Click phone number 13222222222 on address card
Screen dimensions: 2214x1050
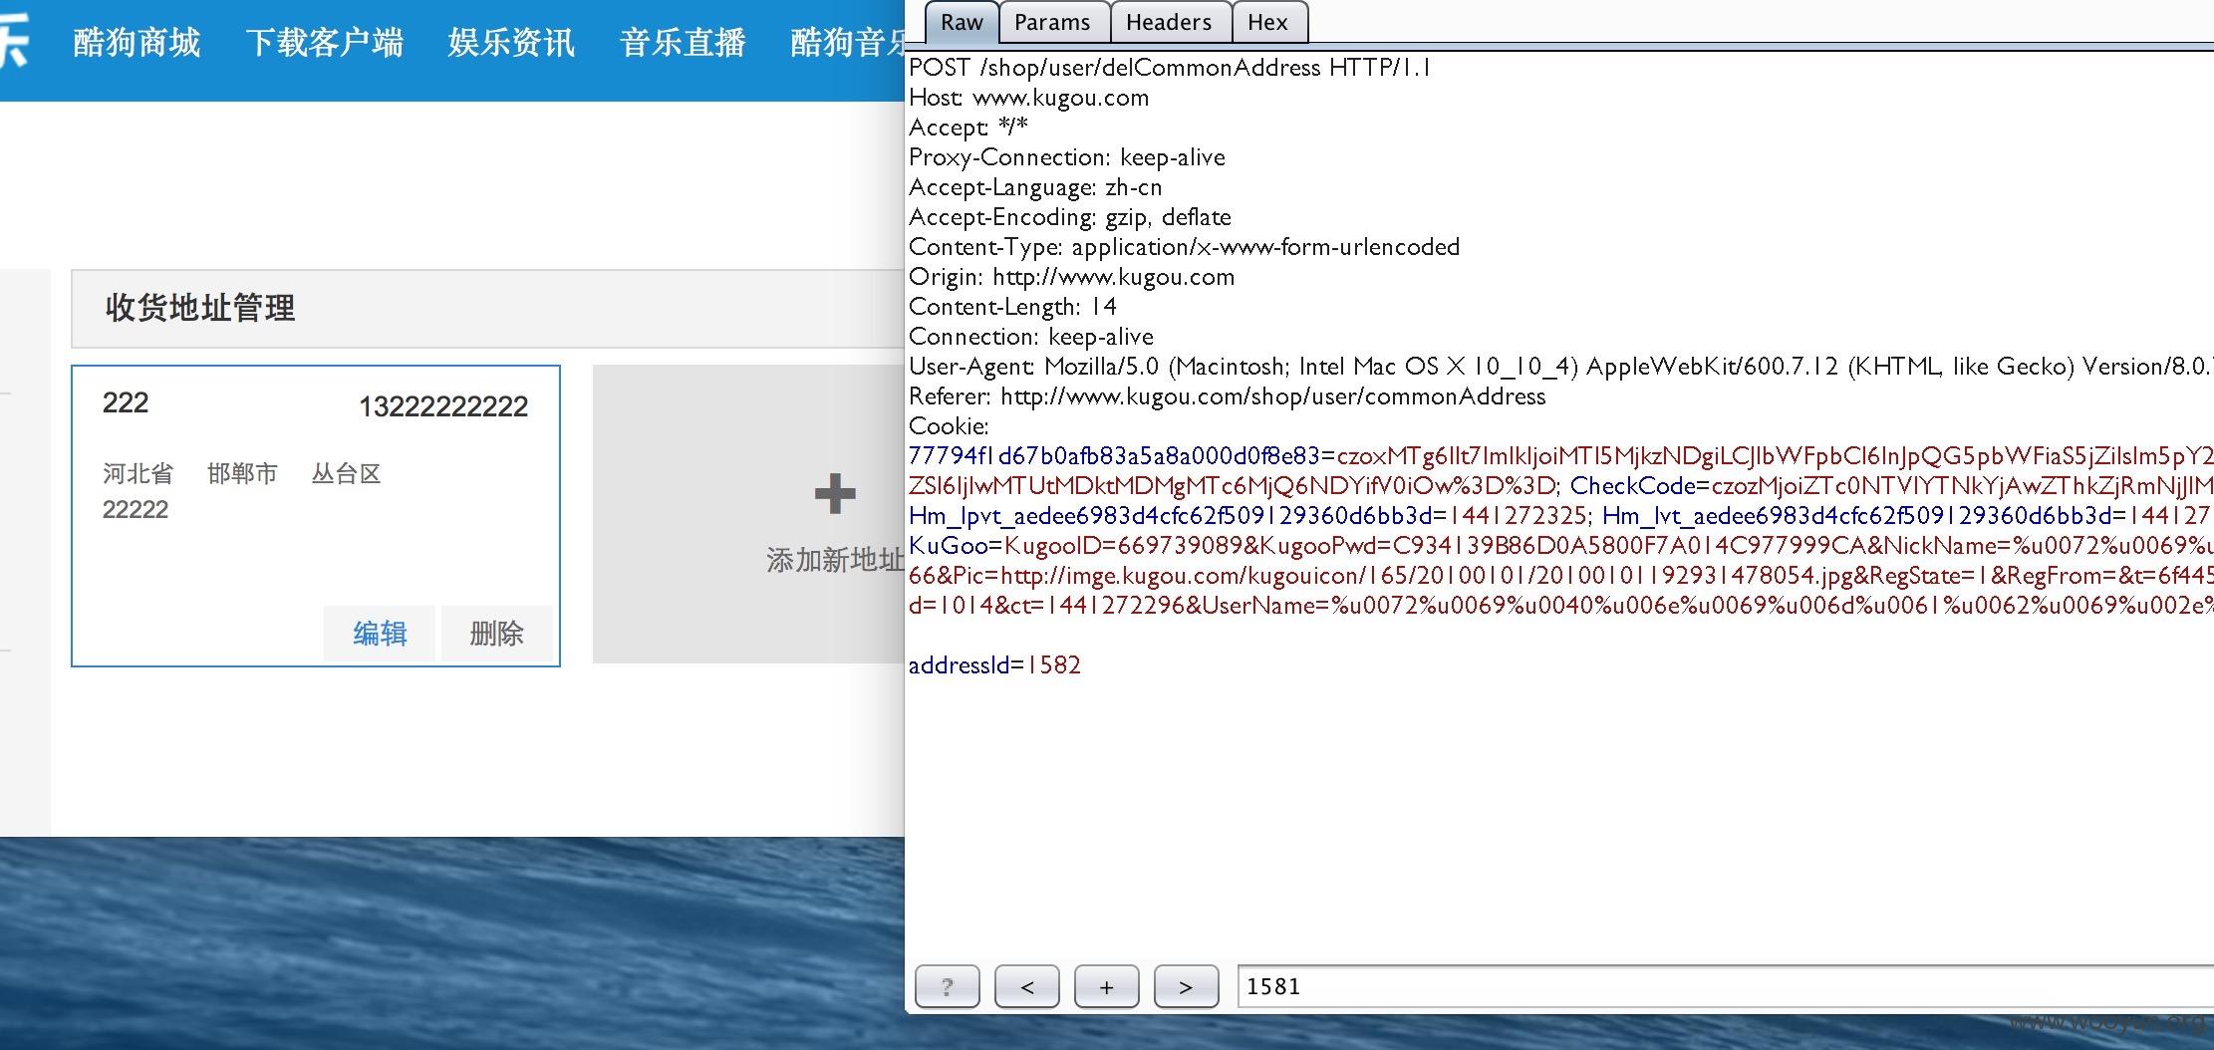click(x=443, y=406)
